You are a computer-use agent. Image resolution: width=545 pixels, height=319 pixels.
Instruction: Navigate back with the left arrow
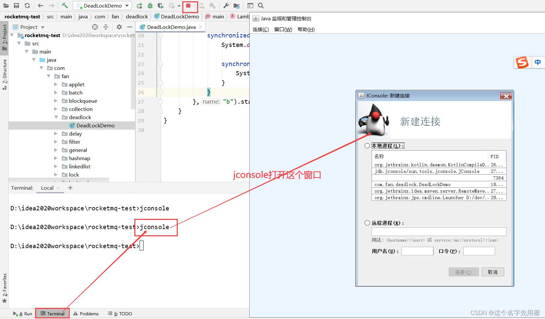point(40,6)
